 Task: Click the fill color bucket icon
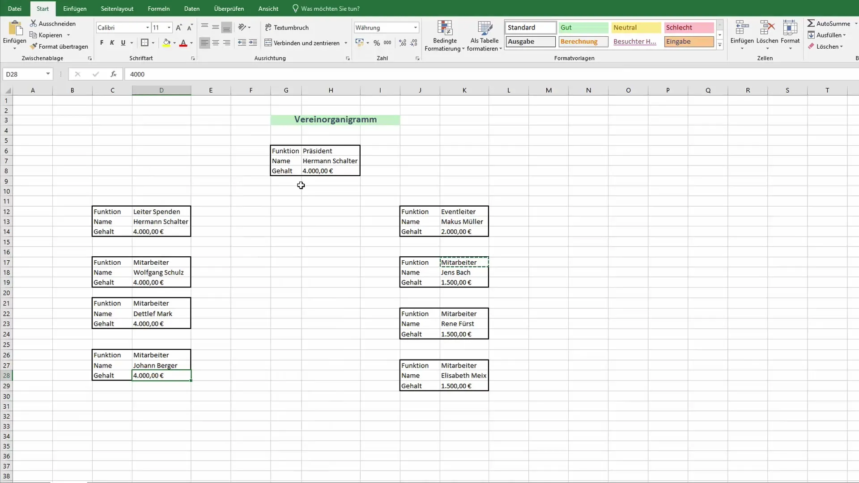pos(166,43)
